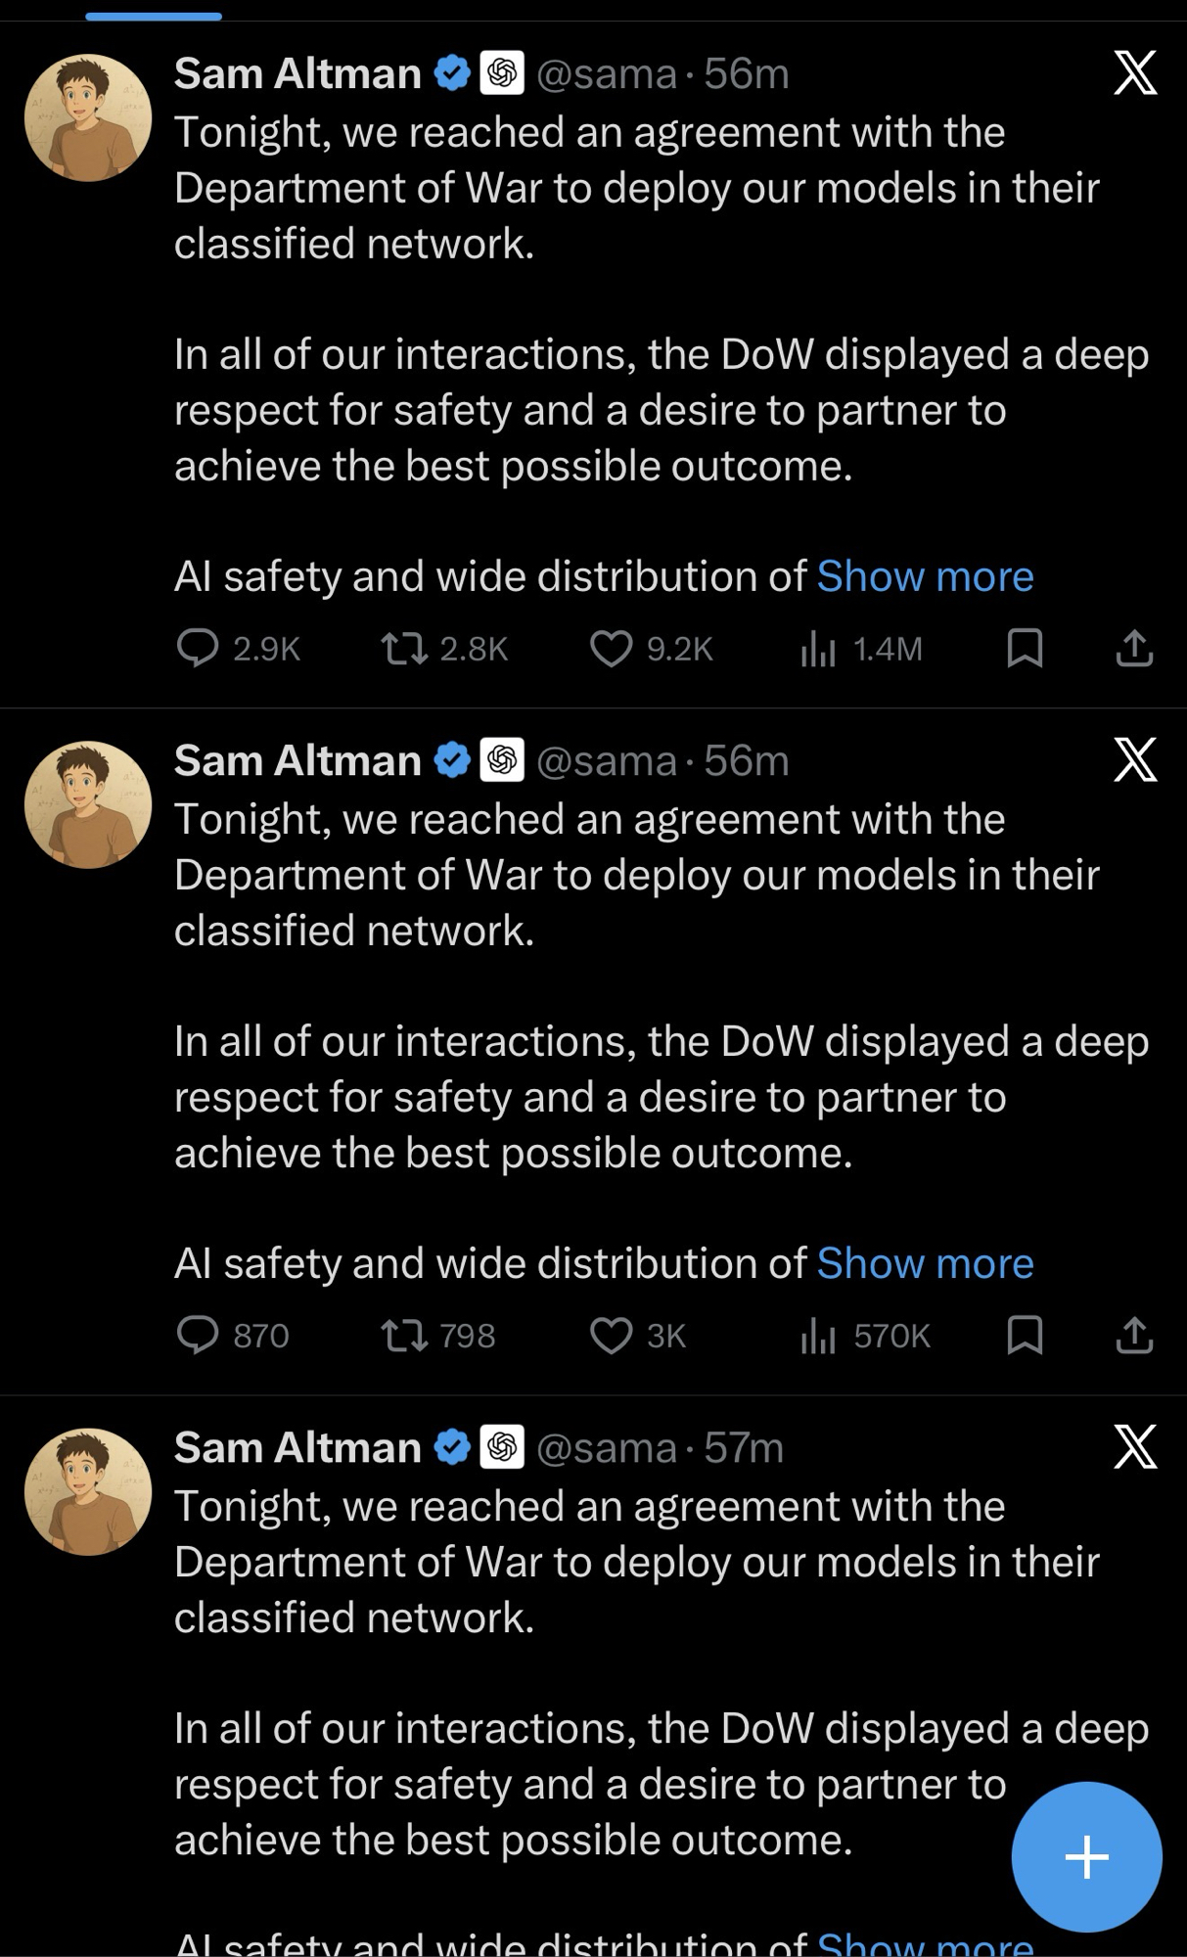Viewport: 1187px width, 1957px height.
Task: Reply to the tweet with 870 comments
Action: pyautogui.click(x=198, y=1335)
